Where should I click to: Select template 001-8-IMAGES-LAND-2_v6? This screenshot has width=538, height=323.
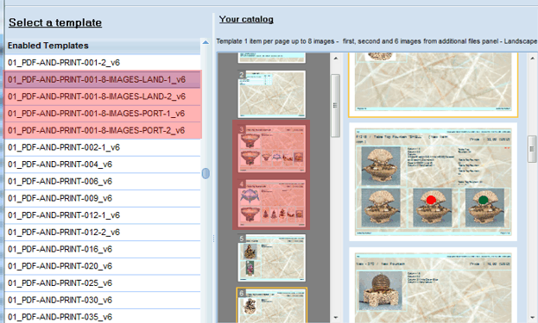pyautogui.click(x=103, y=96)
